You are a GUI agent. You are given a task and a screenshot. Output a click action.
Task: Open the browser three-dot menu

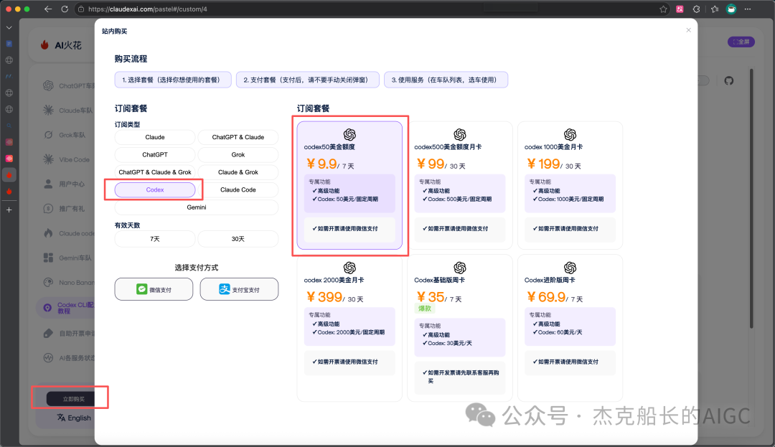click(x=748, y=9)
